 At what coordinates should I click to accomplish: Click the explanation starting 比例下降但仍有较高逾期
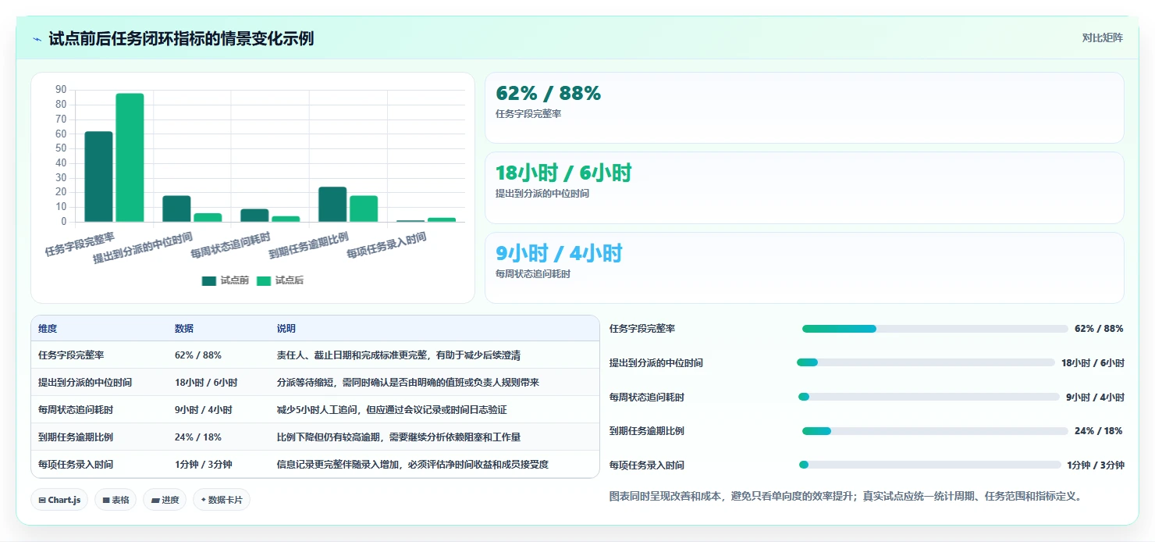click(x=399, y=437)
